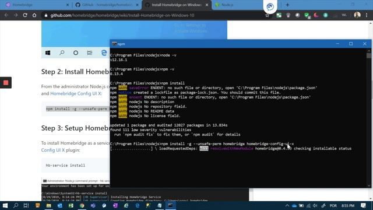Bookmark this page with the star icon
The height and width of the screenshot is (210, 373).
click(x=267, y=16)
